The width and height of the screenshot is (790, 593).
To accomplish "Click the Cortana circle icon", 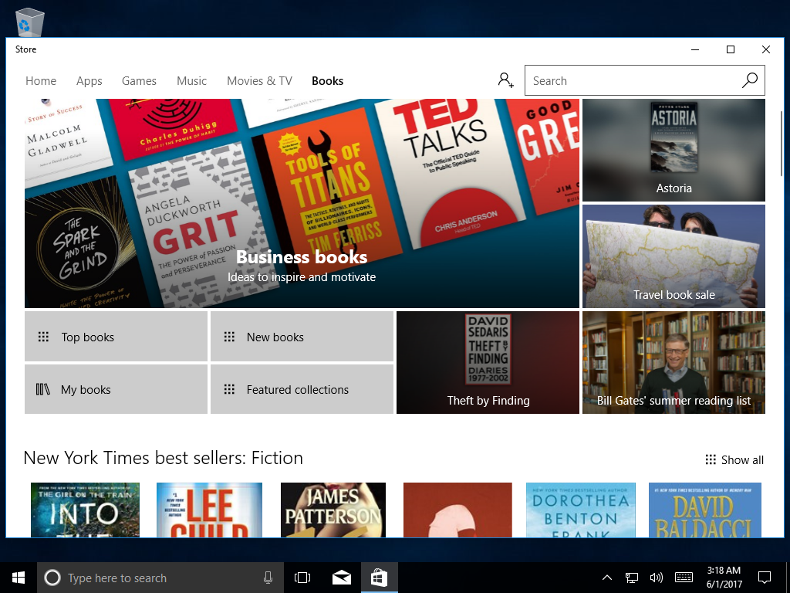I will tap(52, 578).
